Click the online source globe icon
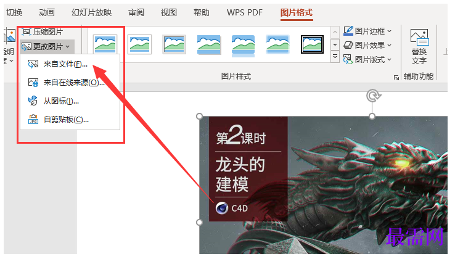Screen dimensions: 455x256 click(33, 83)
